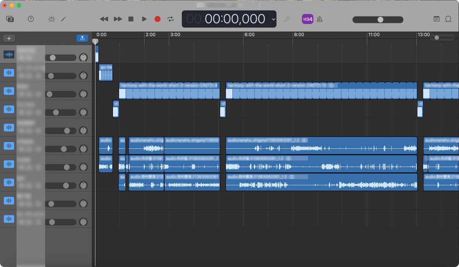Select the third track's audio icon
Viewport: 459px width, 267px height.
coord(9,91)
